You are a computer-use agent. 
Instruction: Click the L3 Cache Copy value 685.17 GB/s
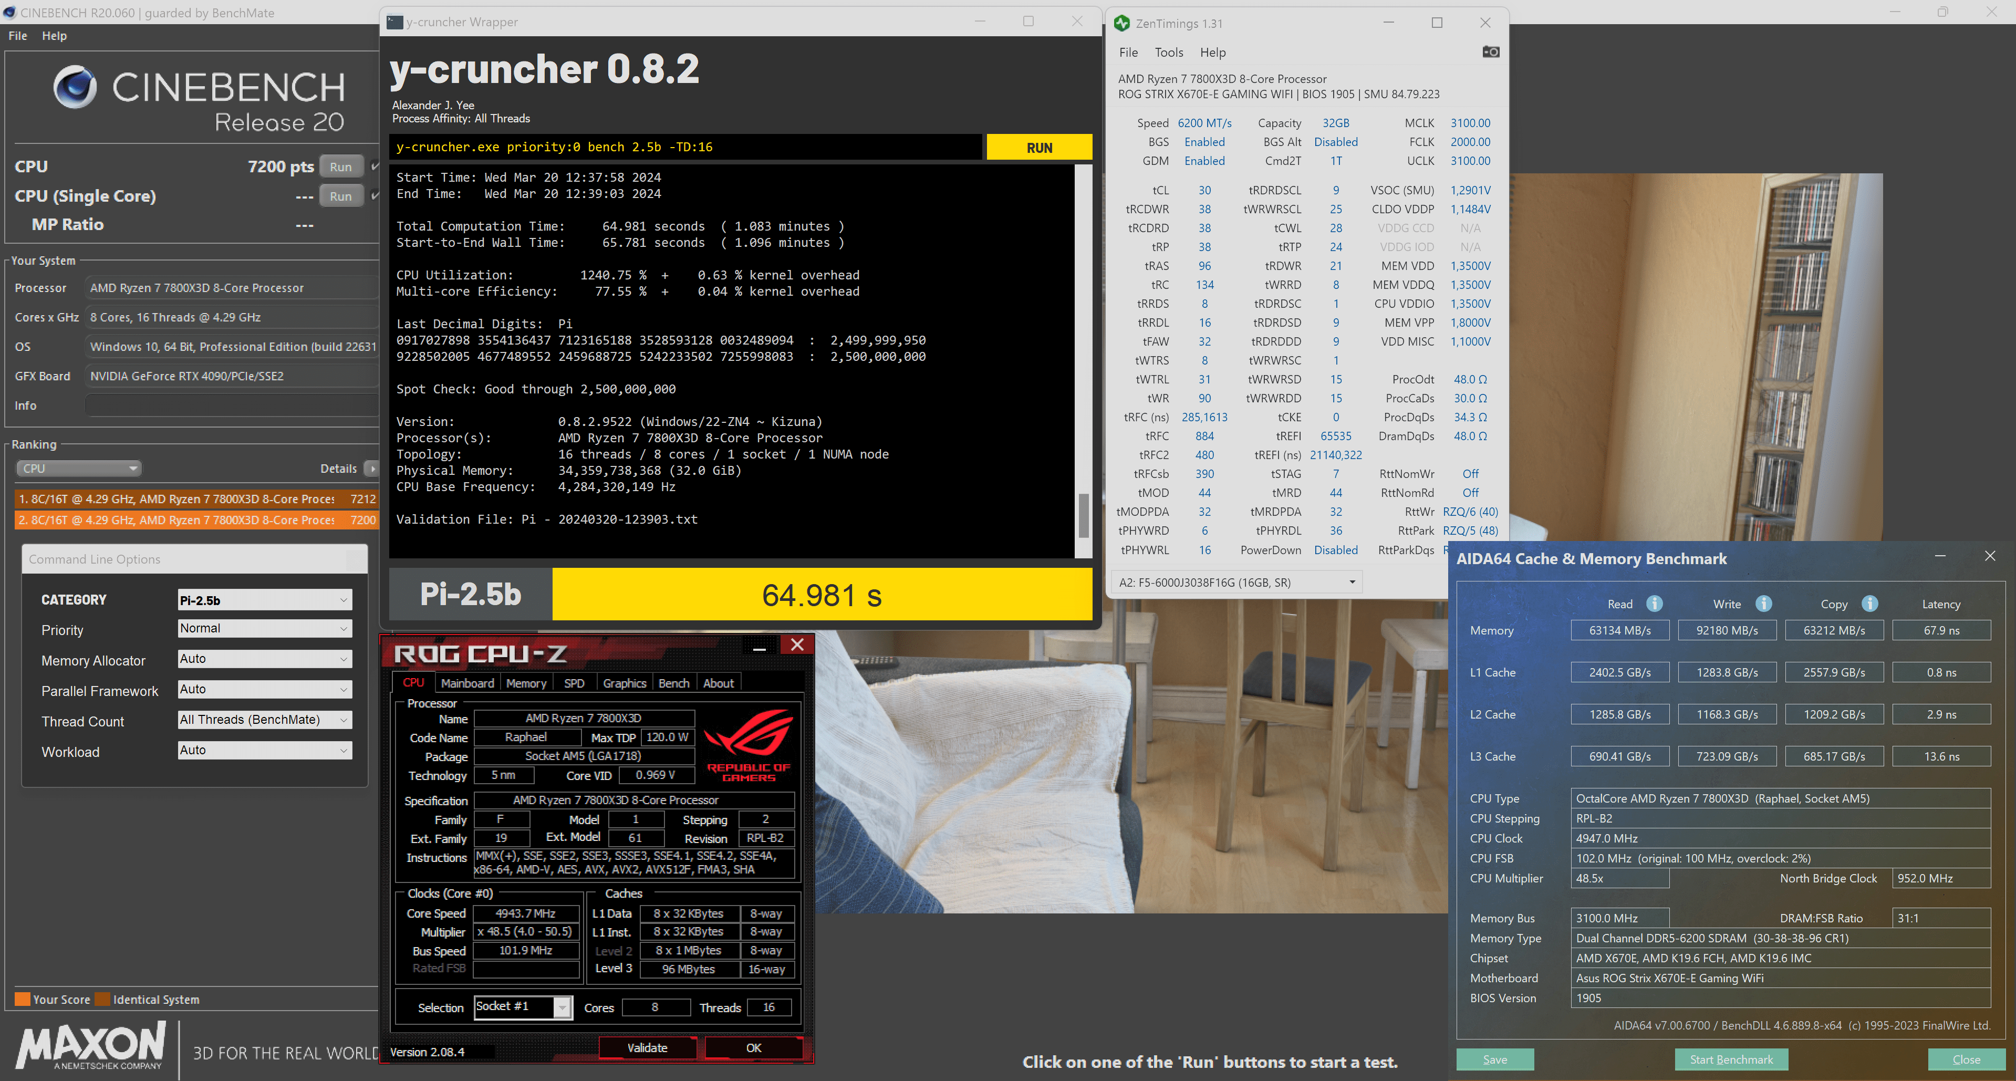1834,756
